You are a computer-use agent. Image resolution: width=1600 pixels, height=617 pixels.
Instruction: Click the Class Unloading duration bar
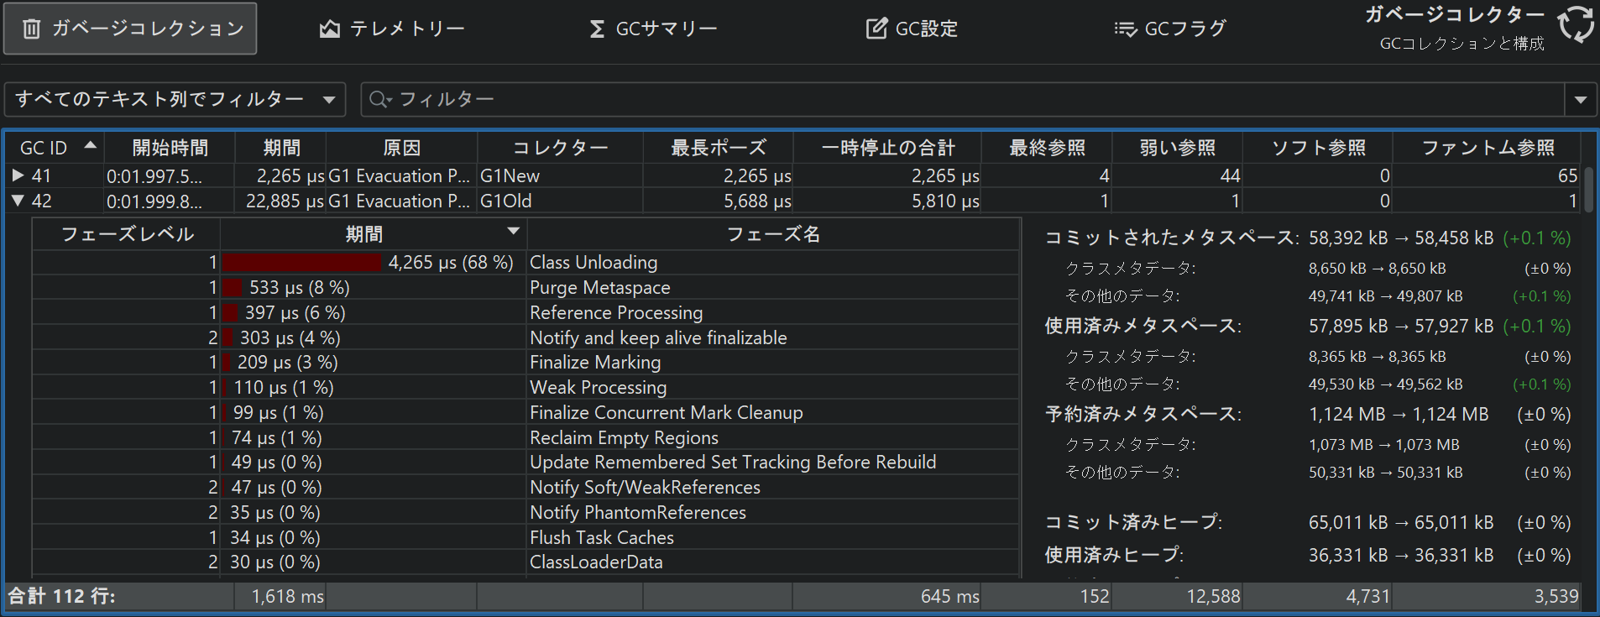(301, 263)
